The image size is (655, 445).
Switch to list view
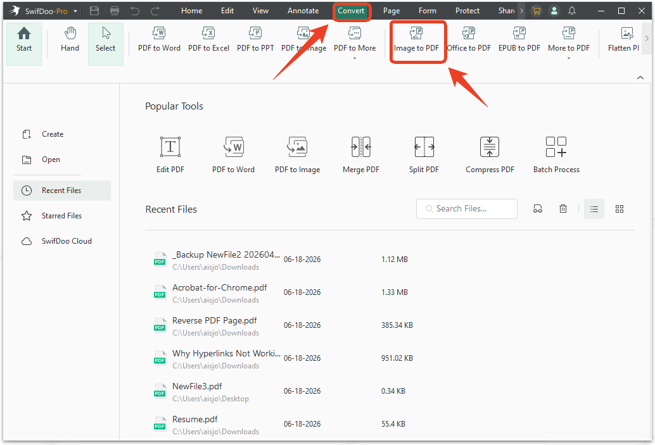click(594, 209)
